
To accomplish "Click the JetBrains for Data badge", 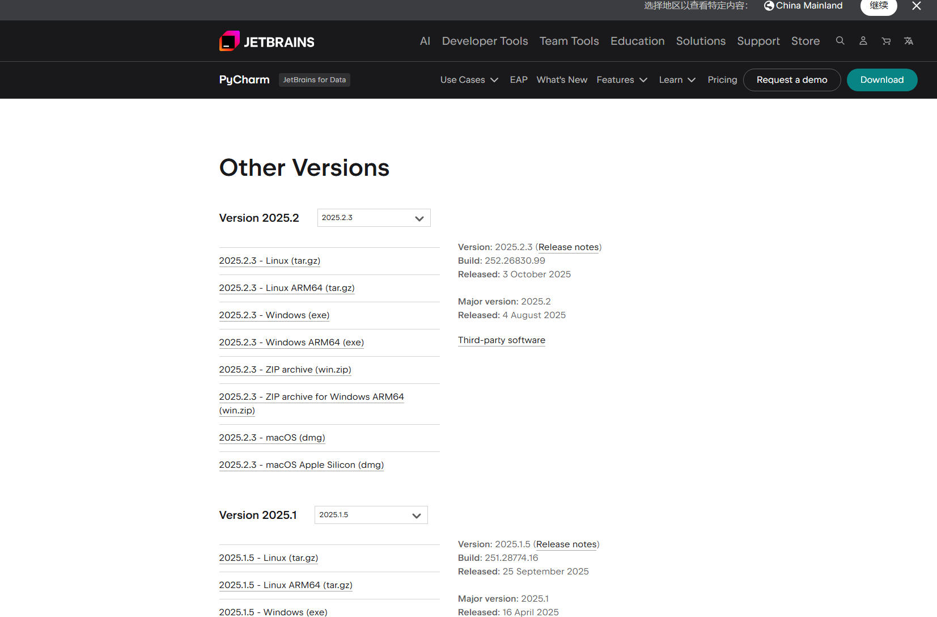I will coord(315,80).
